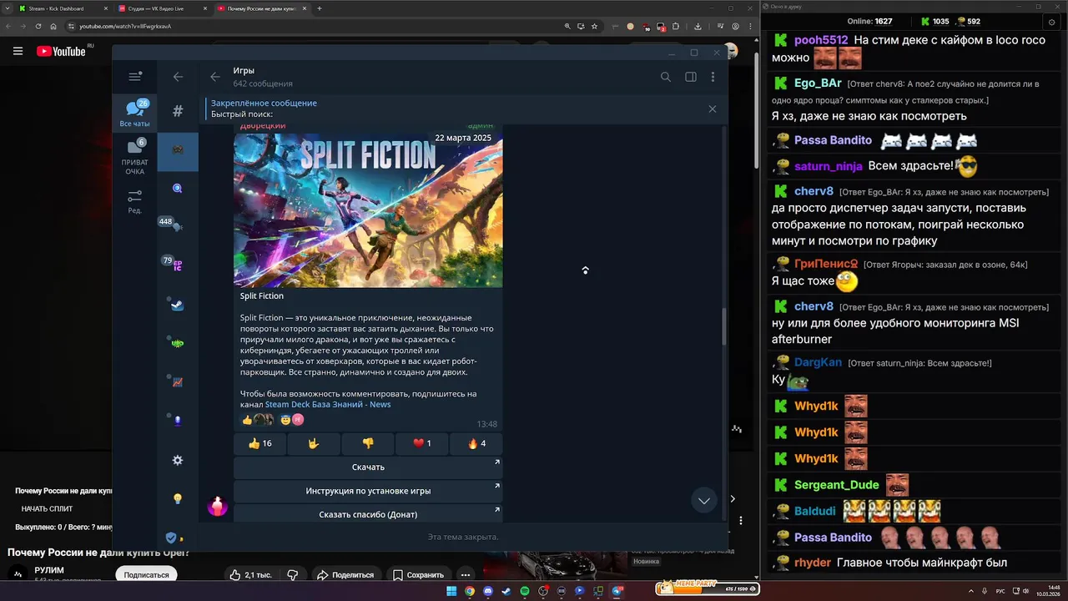This screenshot has width=1068, height=601.
Task: Click back arrow beside Игры title
Action: coord(215,77)
